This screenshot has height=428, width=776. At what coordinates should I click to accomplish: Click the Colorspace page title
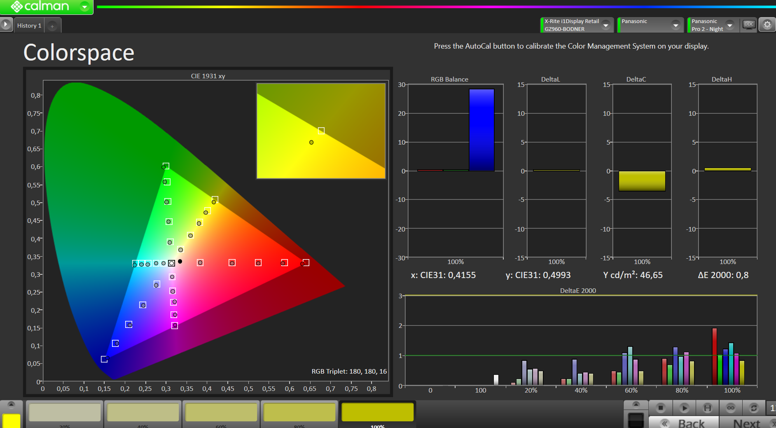click(x=79, y=53)
